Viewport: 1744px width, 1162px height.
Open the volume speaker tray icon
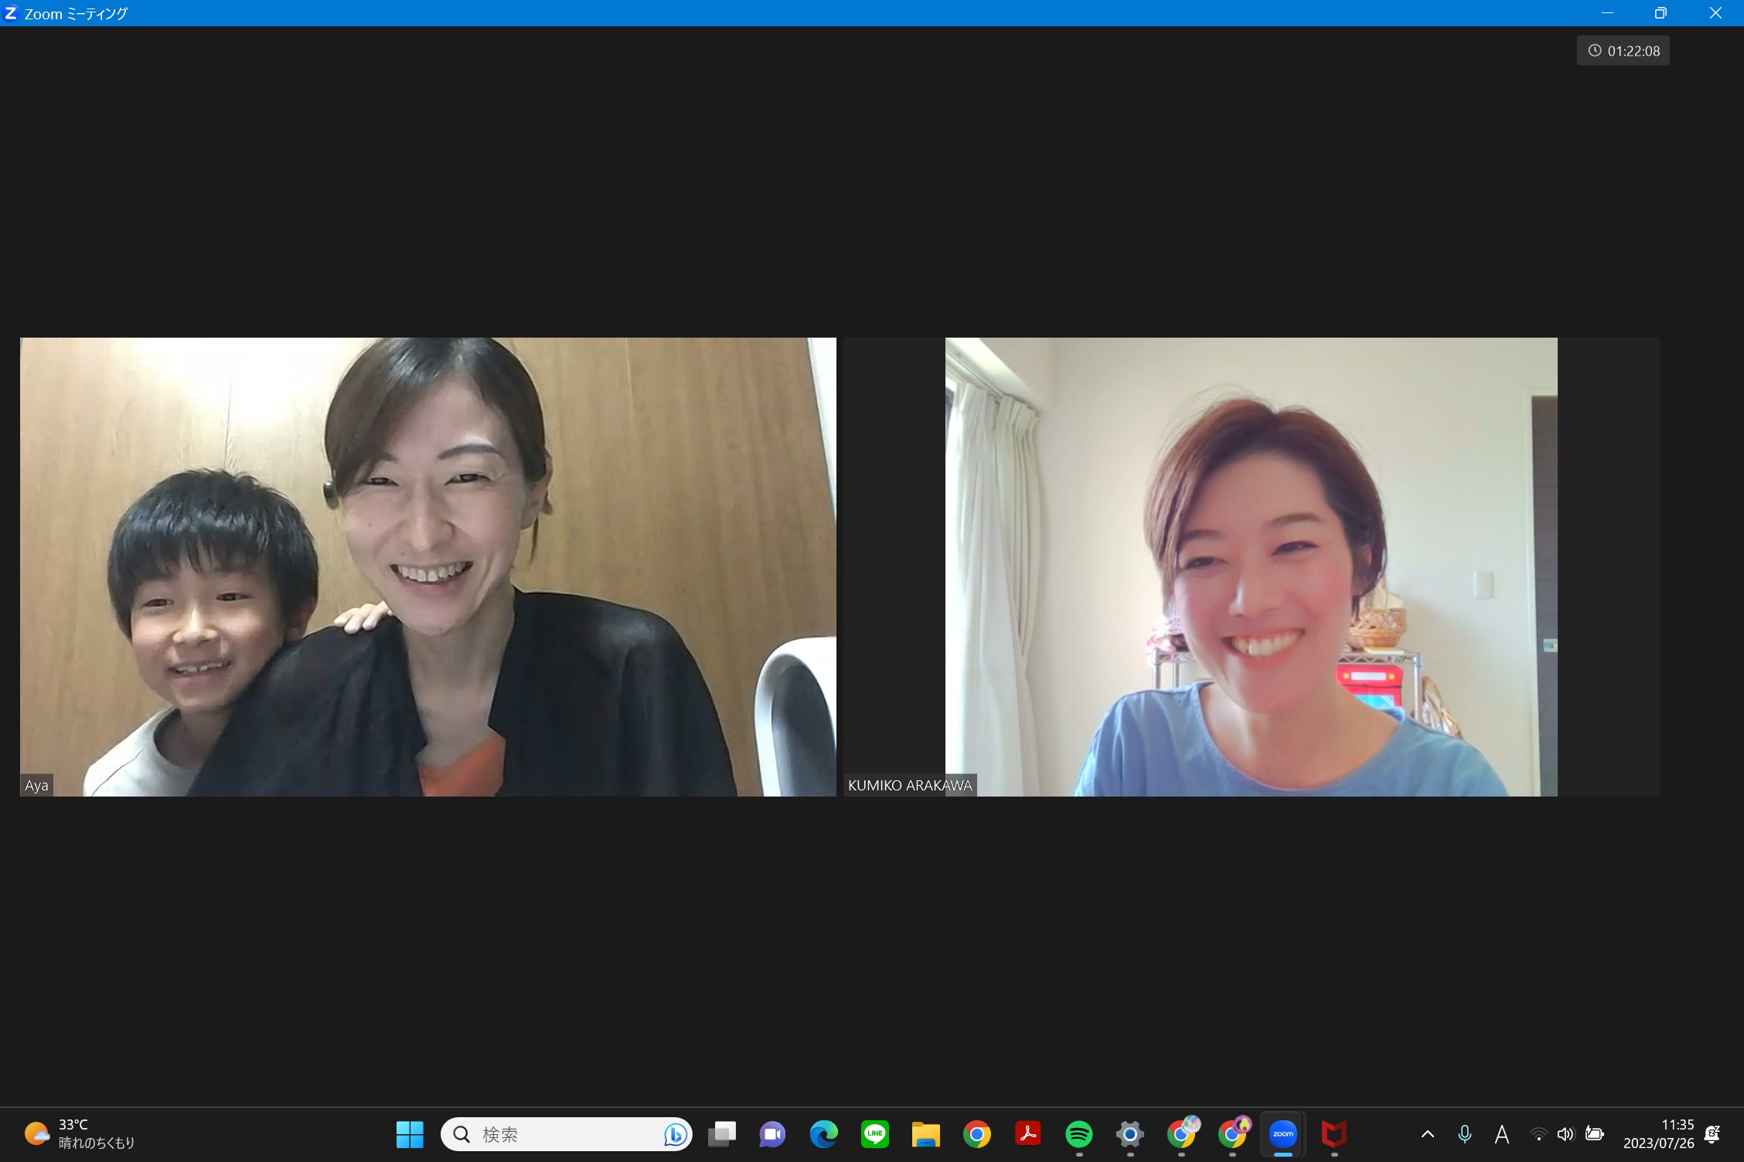click(x=1565, y=1134)
